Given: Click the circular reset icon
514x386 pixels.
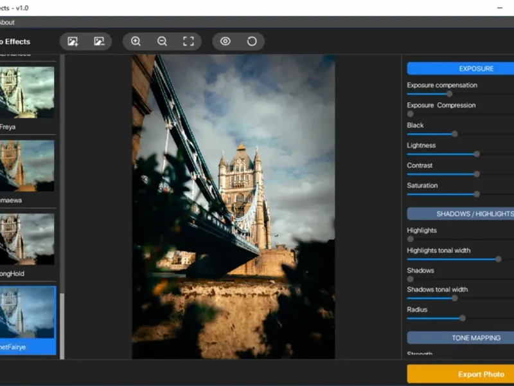Looking at the screenshot, I should [x=252, y=41].
